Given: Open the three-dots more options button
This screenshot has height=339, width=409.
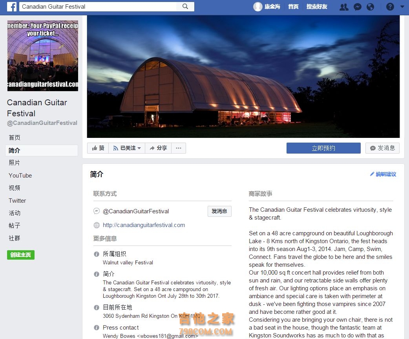Looking at the screenshot, I should [179, 148].
